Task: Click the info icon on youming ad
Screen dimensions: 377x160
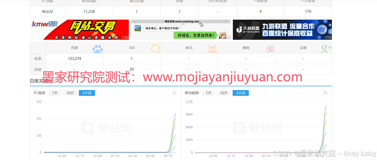Action: [x=226, y=22]
